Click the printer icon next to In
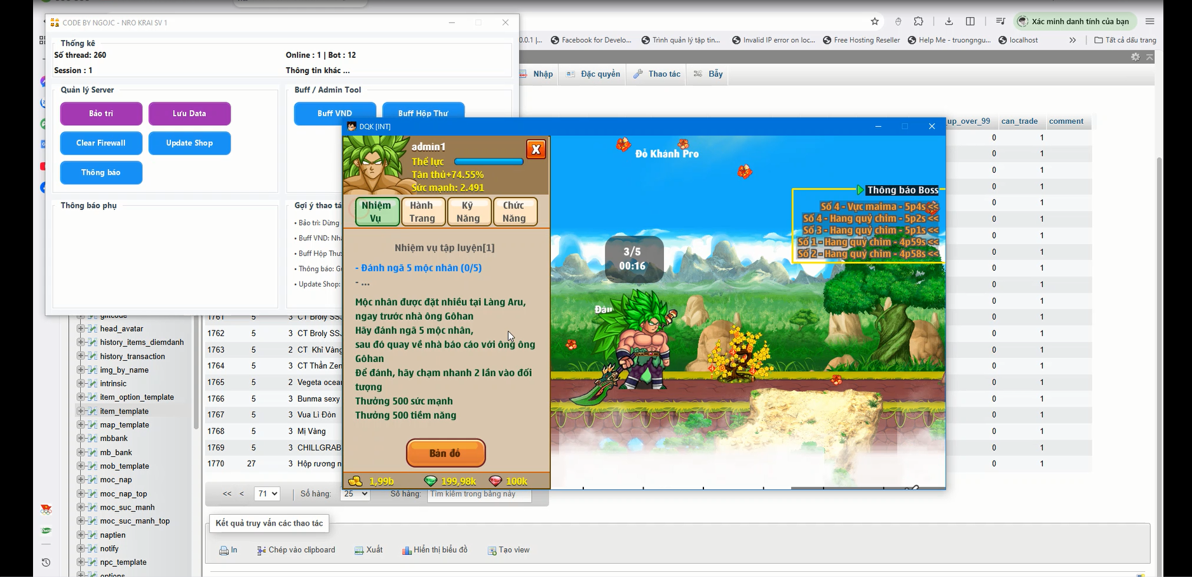 point(224,550)
